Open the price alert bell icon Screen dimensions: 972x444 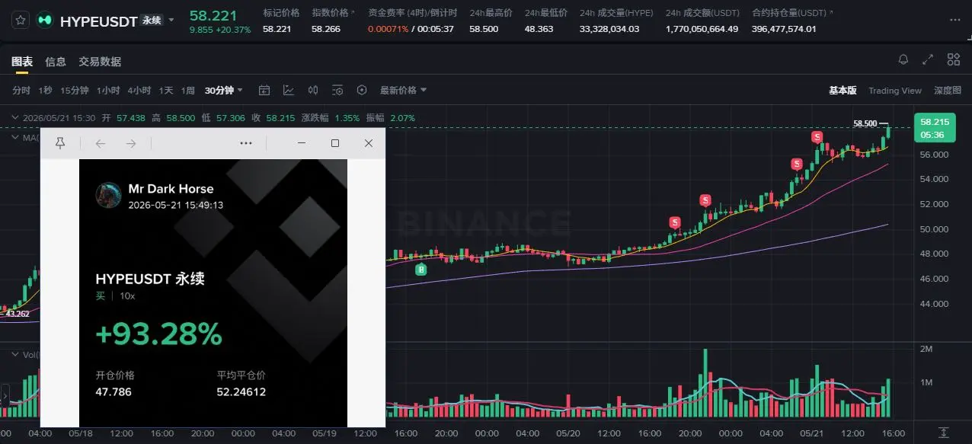903,59
